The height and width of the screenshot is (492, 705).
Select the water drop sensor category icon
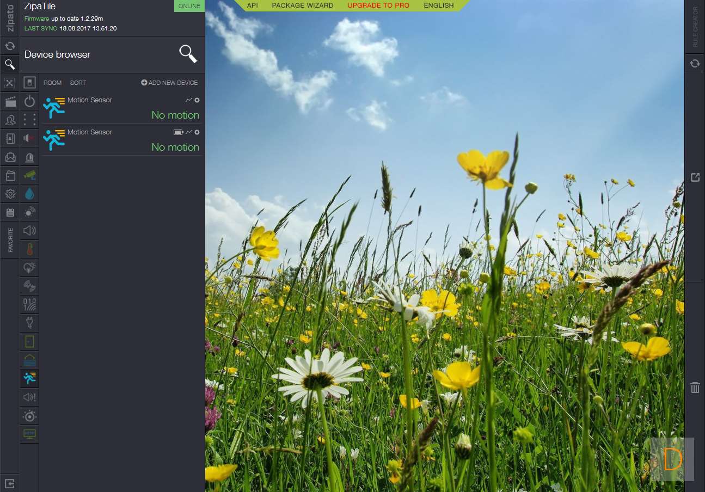[x=29, y=194]
